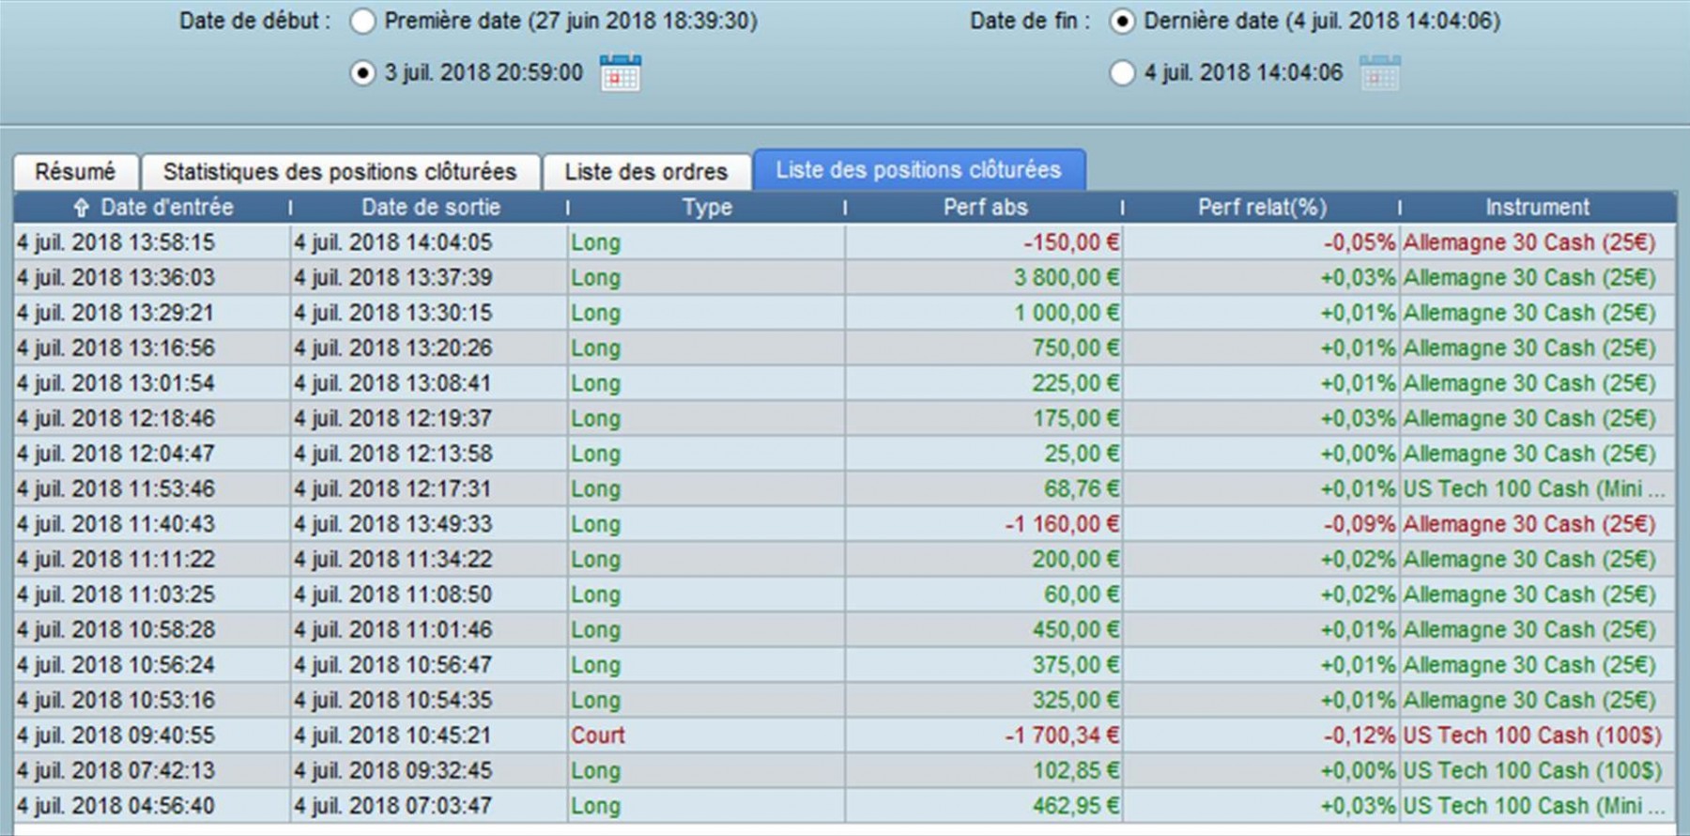This screenshot has width=1690, height=836.
Task: Select the 3 juil. 2018 start date radio
Action: [362, 73]
